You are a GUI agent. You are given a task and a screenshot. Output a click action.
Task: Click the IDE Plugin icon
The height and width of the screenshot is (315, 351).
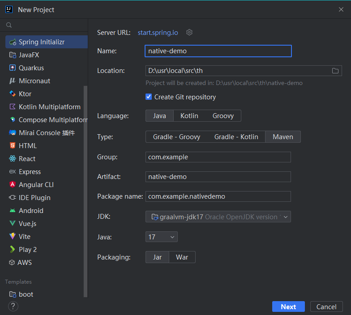(13, 198)
